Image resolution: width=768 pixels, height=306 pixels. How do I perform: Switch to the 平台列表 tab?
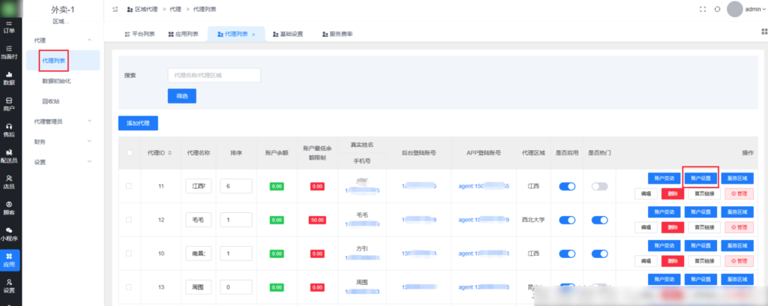(139, 34)
